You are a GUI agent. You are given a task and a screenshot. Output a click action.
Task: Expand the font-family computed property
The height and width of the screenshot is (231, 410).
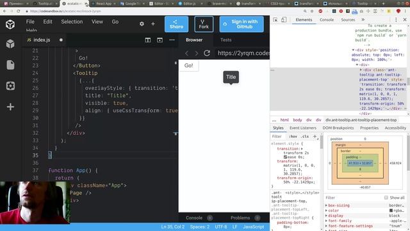tap(326, 221)
